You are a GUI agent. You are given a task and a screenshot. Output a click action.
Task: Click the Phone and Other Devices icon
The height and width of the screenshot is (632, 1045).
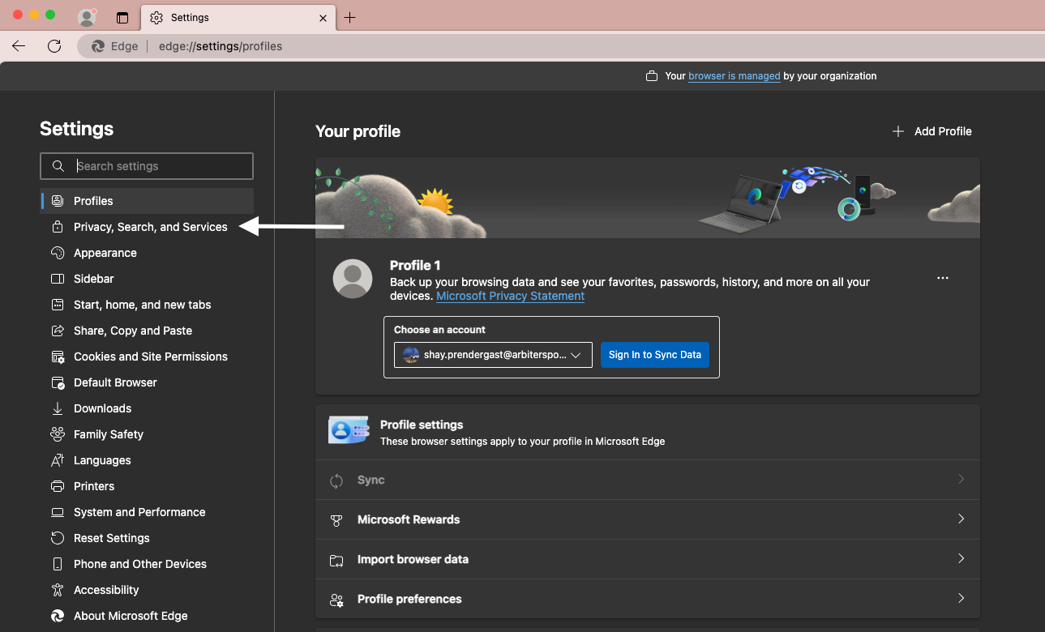[x=58, y=564]
